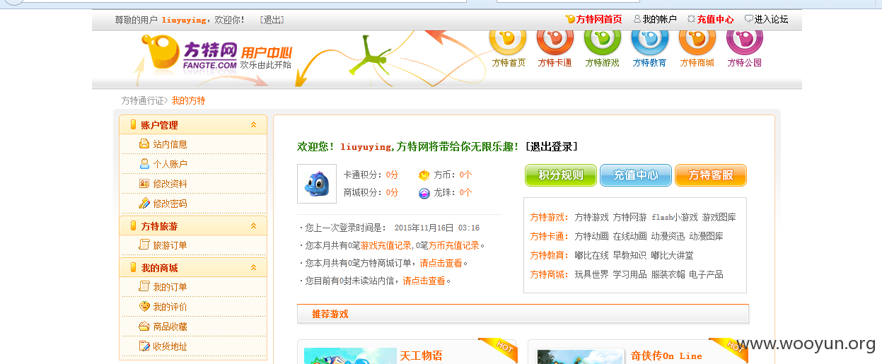Screen dimensions: 882x364
Task: Click the blue 充值中心 button
Action: [x=636, y=175]
